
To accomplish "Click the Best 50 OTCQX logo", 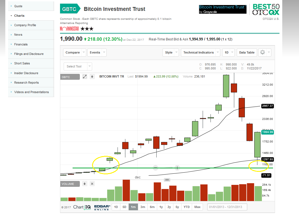I will click(266, 9).
